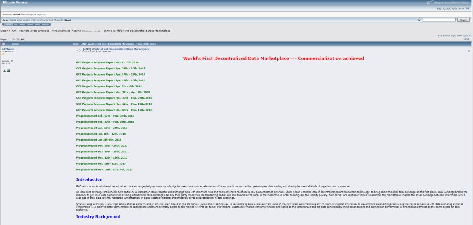Click the post message icon beside [ANN] title
473x225 pixels.
pos(79,50)
